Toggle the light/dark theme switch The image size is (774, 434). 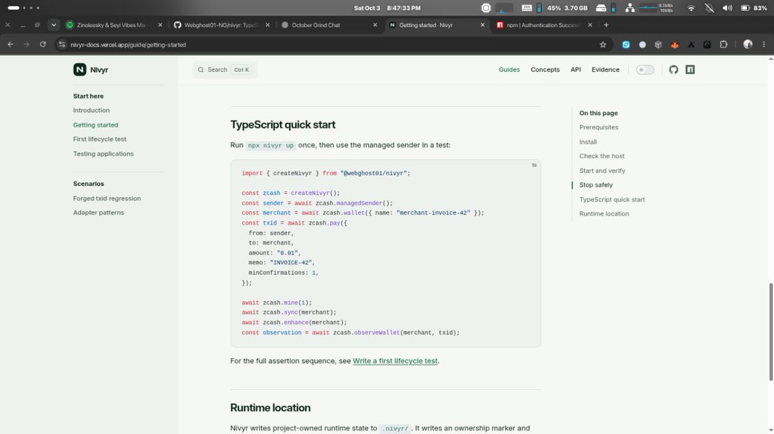[645, 70]
